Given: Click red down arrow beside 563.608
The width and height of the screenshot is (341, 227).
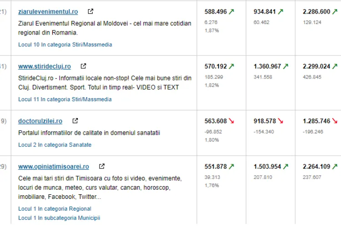Looking at the screenshot, I should coord(231,121).
